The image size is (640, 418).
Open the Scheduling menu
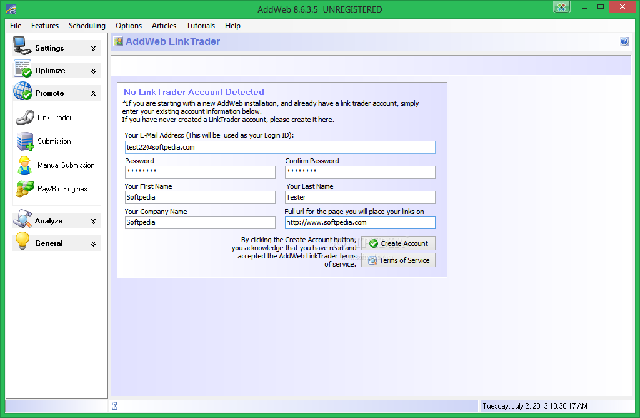(x=87, y=25)
